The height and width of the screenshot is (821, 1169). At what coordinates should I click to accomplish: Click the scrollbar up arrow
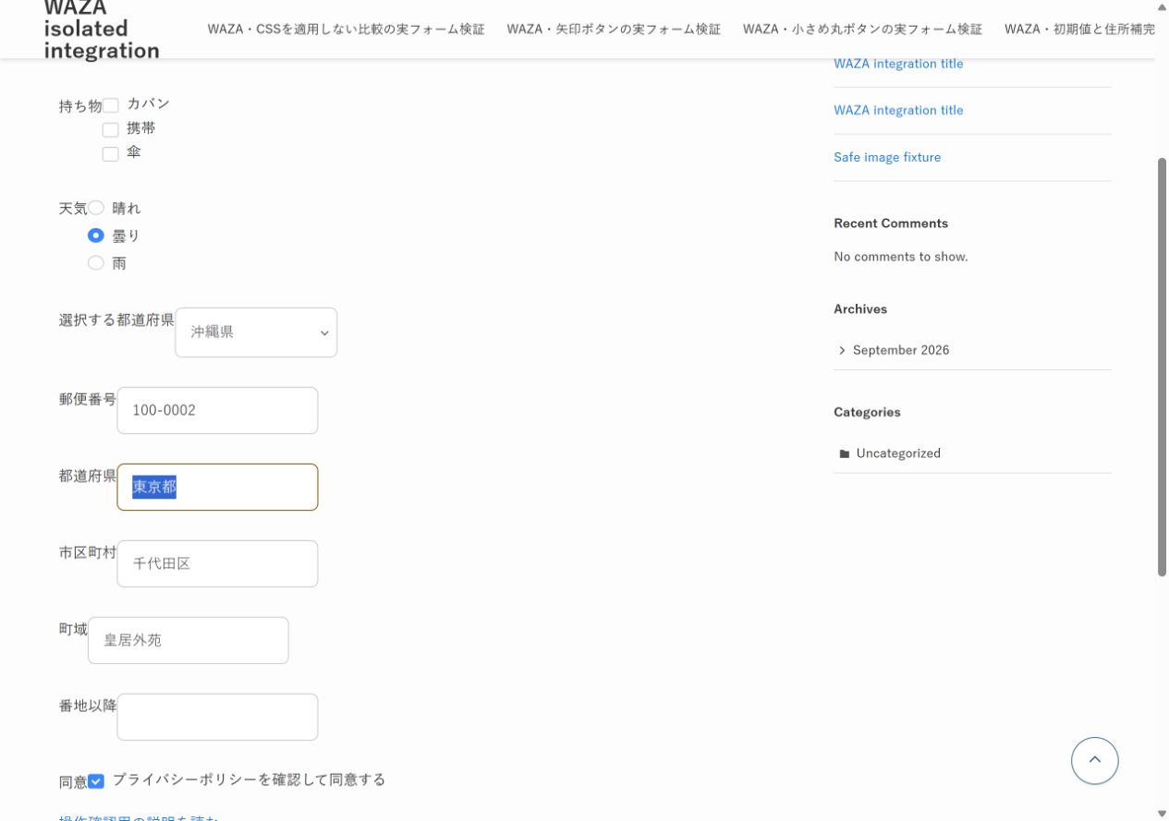tap(1163, 6)
